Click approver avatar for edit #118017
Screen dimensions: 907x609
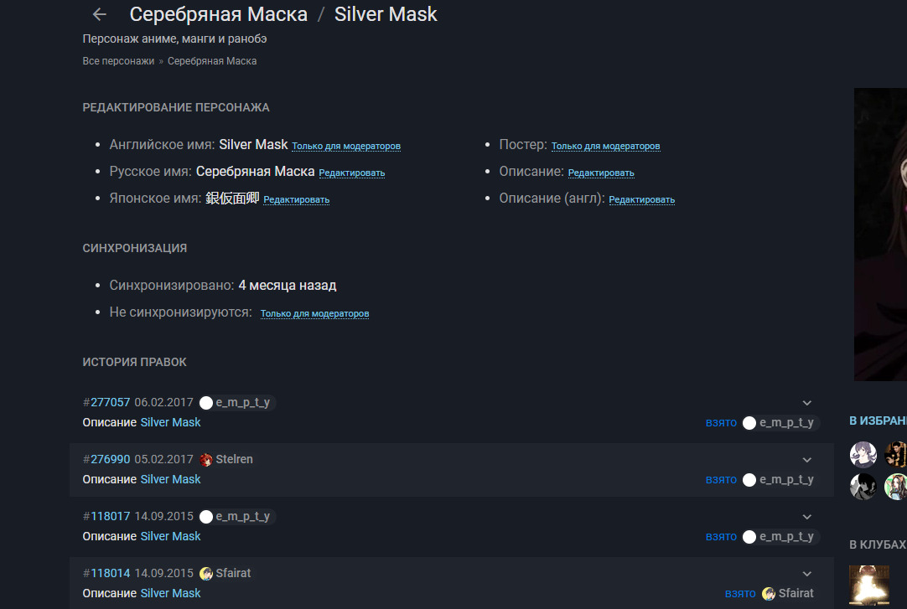(749, 537)
